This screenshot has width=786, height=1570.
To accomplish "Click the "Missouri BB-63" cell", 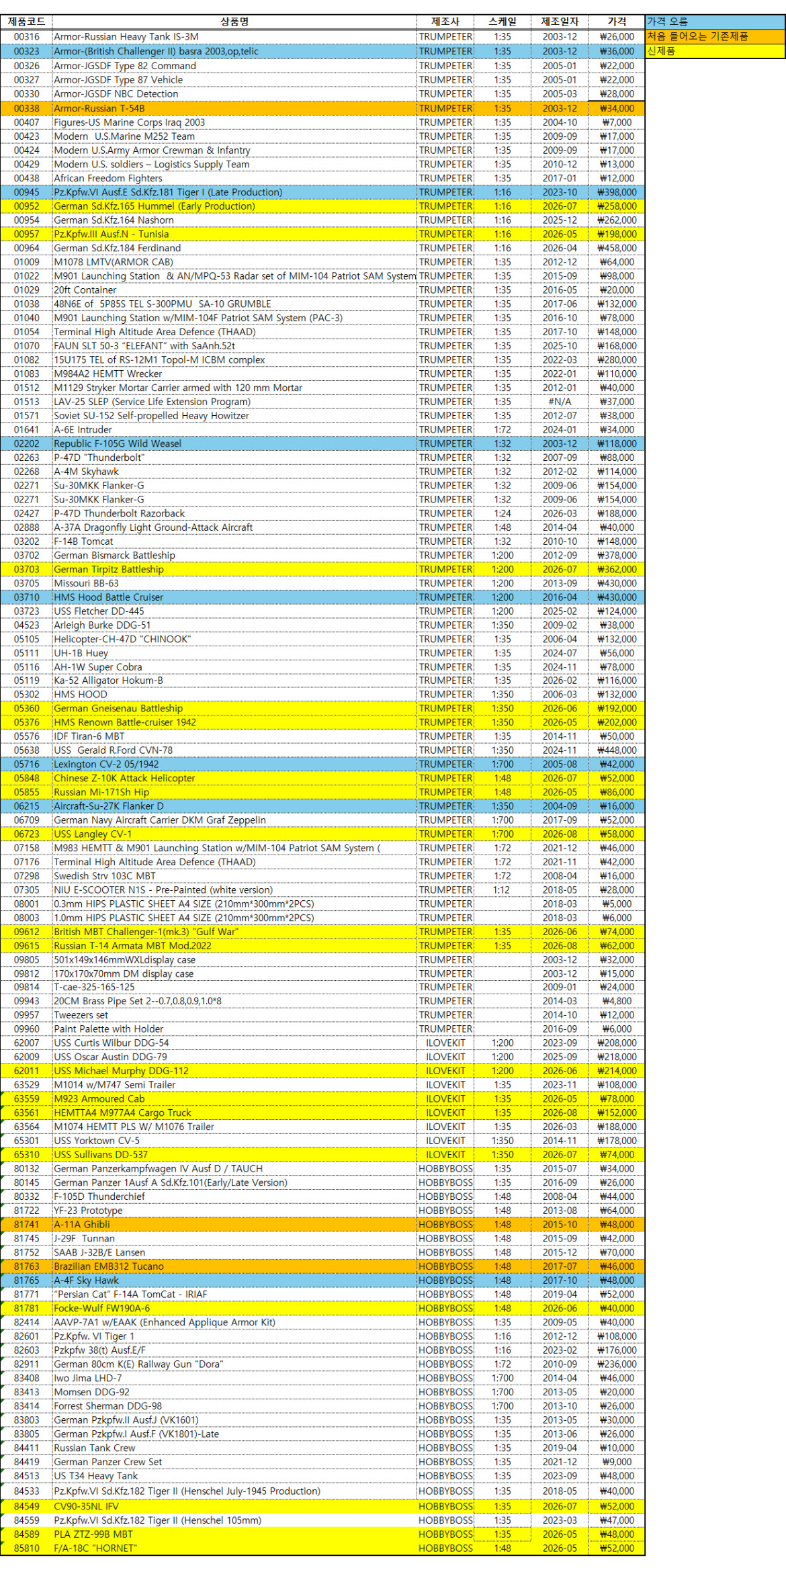I will (x=234, y=584).
